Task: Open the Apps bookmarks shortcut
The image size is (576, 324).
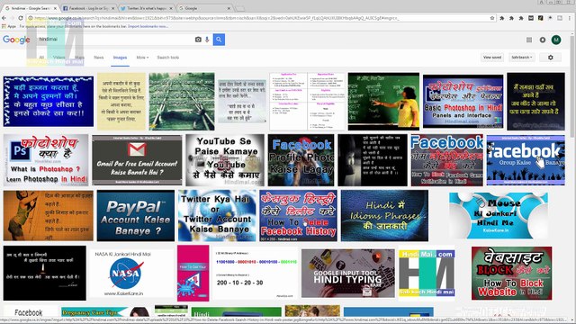Action: pyautogui.click(x=9, y=26)
